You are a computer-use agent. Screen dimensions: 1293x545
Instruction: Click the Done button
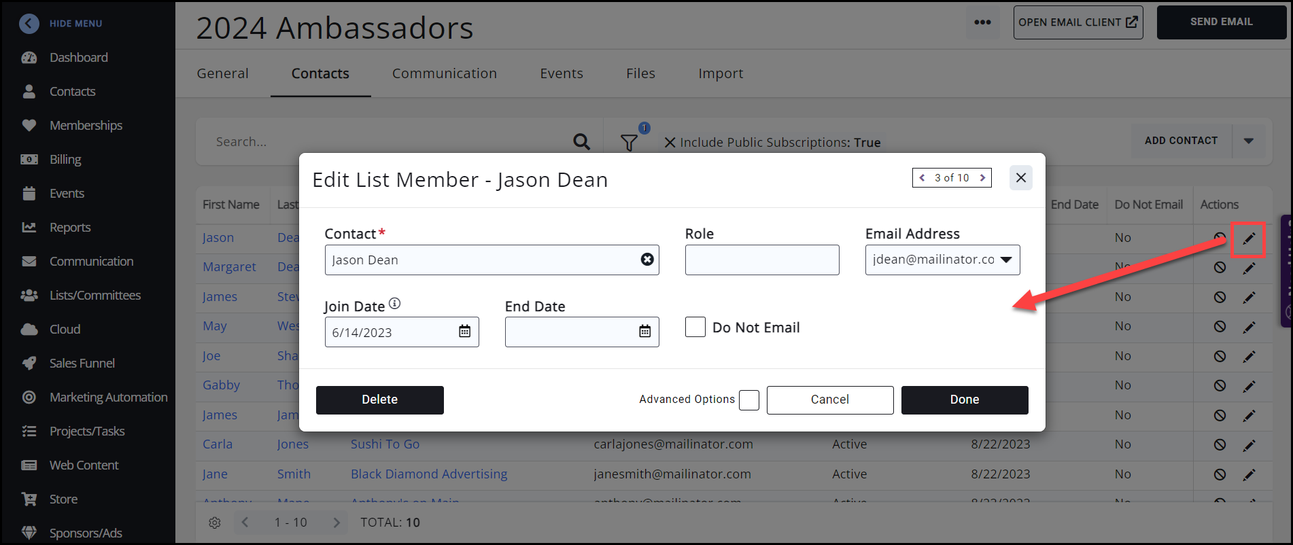[x=964, y=400]
